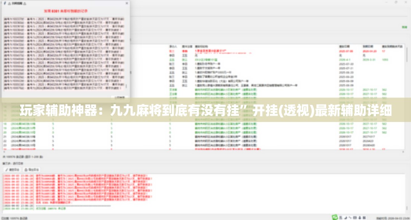Click the keyboard icon in the IME toolbar
411x220 pixels.
355,218
